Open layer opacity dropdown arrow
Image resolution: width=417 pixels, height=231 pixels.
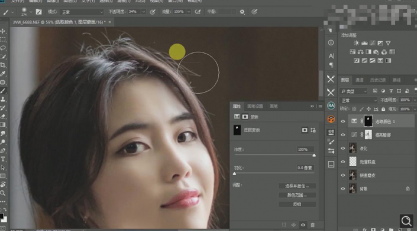pos(415,100)
